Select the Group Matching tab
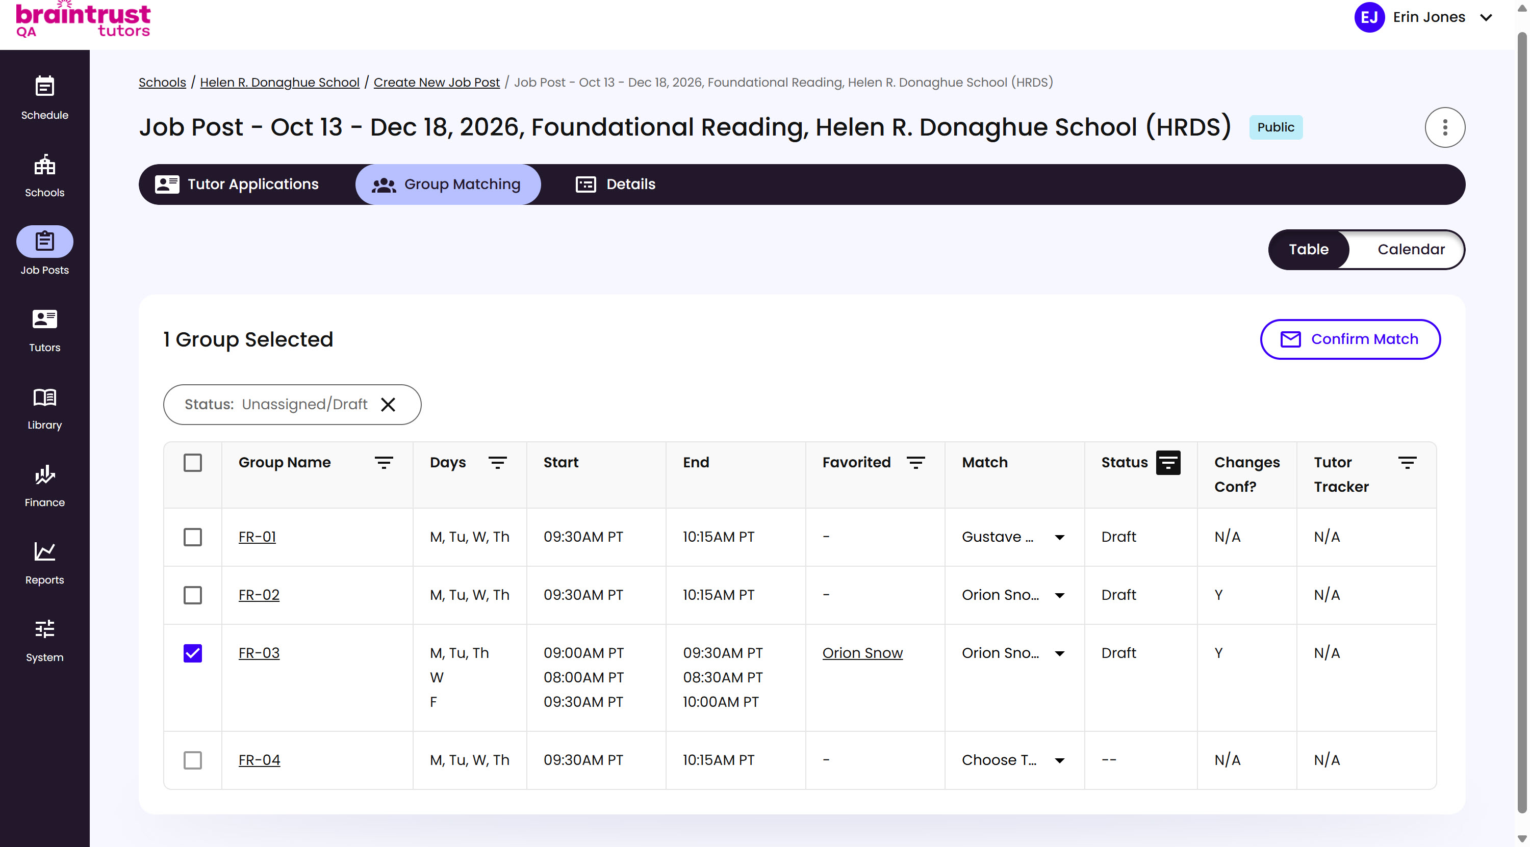The width and height of the screenshot is (1530, 847). click(x=447, y=184)
